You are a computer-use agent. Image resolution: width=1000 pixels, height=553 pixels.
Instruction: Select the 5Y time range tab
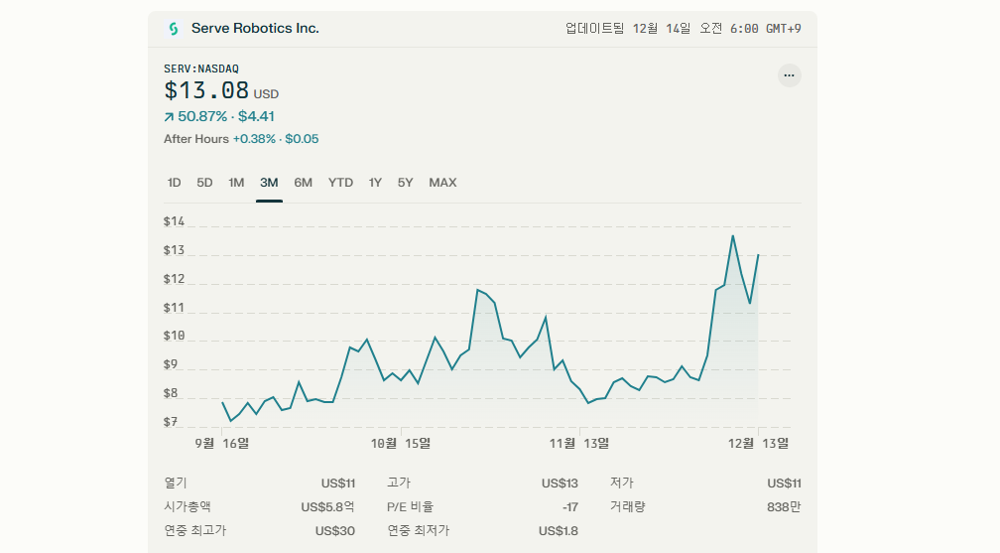pyautogui.click(x=405, y=183)
